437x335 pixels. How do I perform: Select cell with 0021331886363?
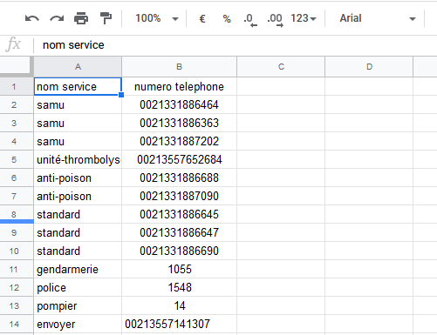click(179, 123)
